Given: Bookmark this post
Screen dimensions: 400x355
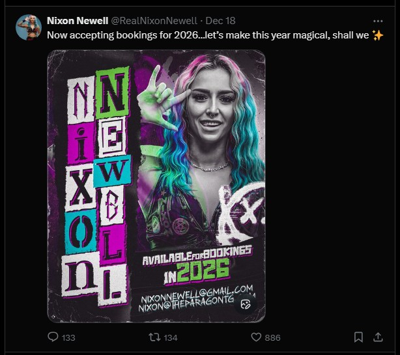Looking at the screenshot, I should 358,337.
